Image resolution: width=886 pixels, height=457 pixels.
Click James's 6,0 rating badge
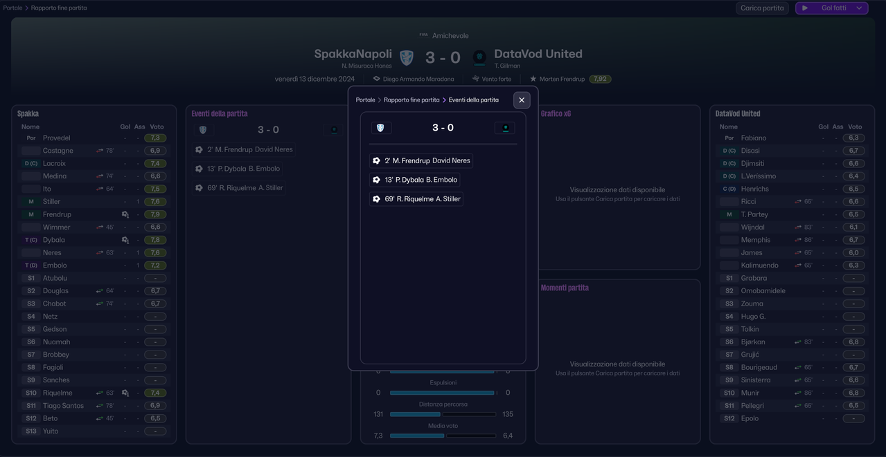tap(853, 253)
